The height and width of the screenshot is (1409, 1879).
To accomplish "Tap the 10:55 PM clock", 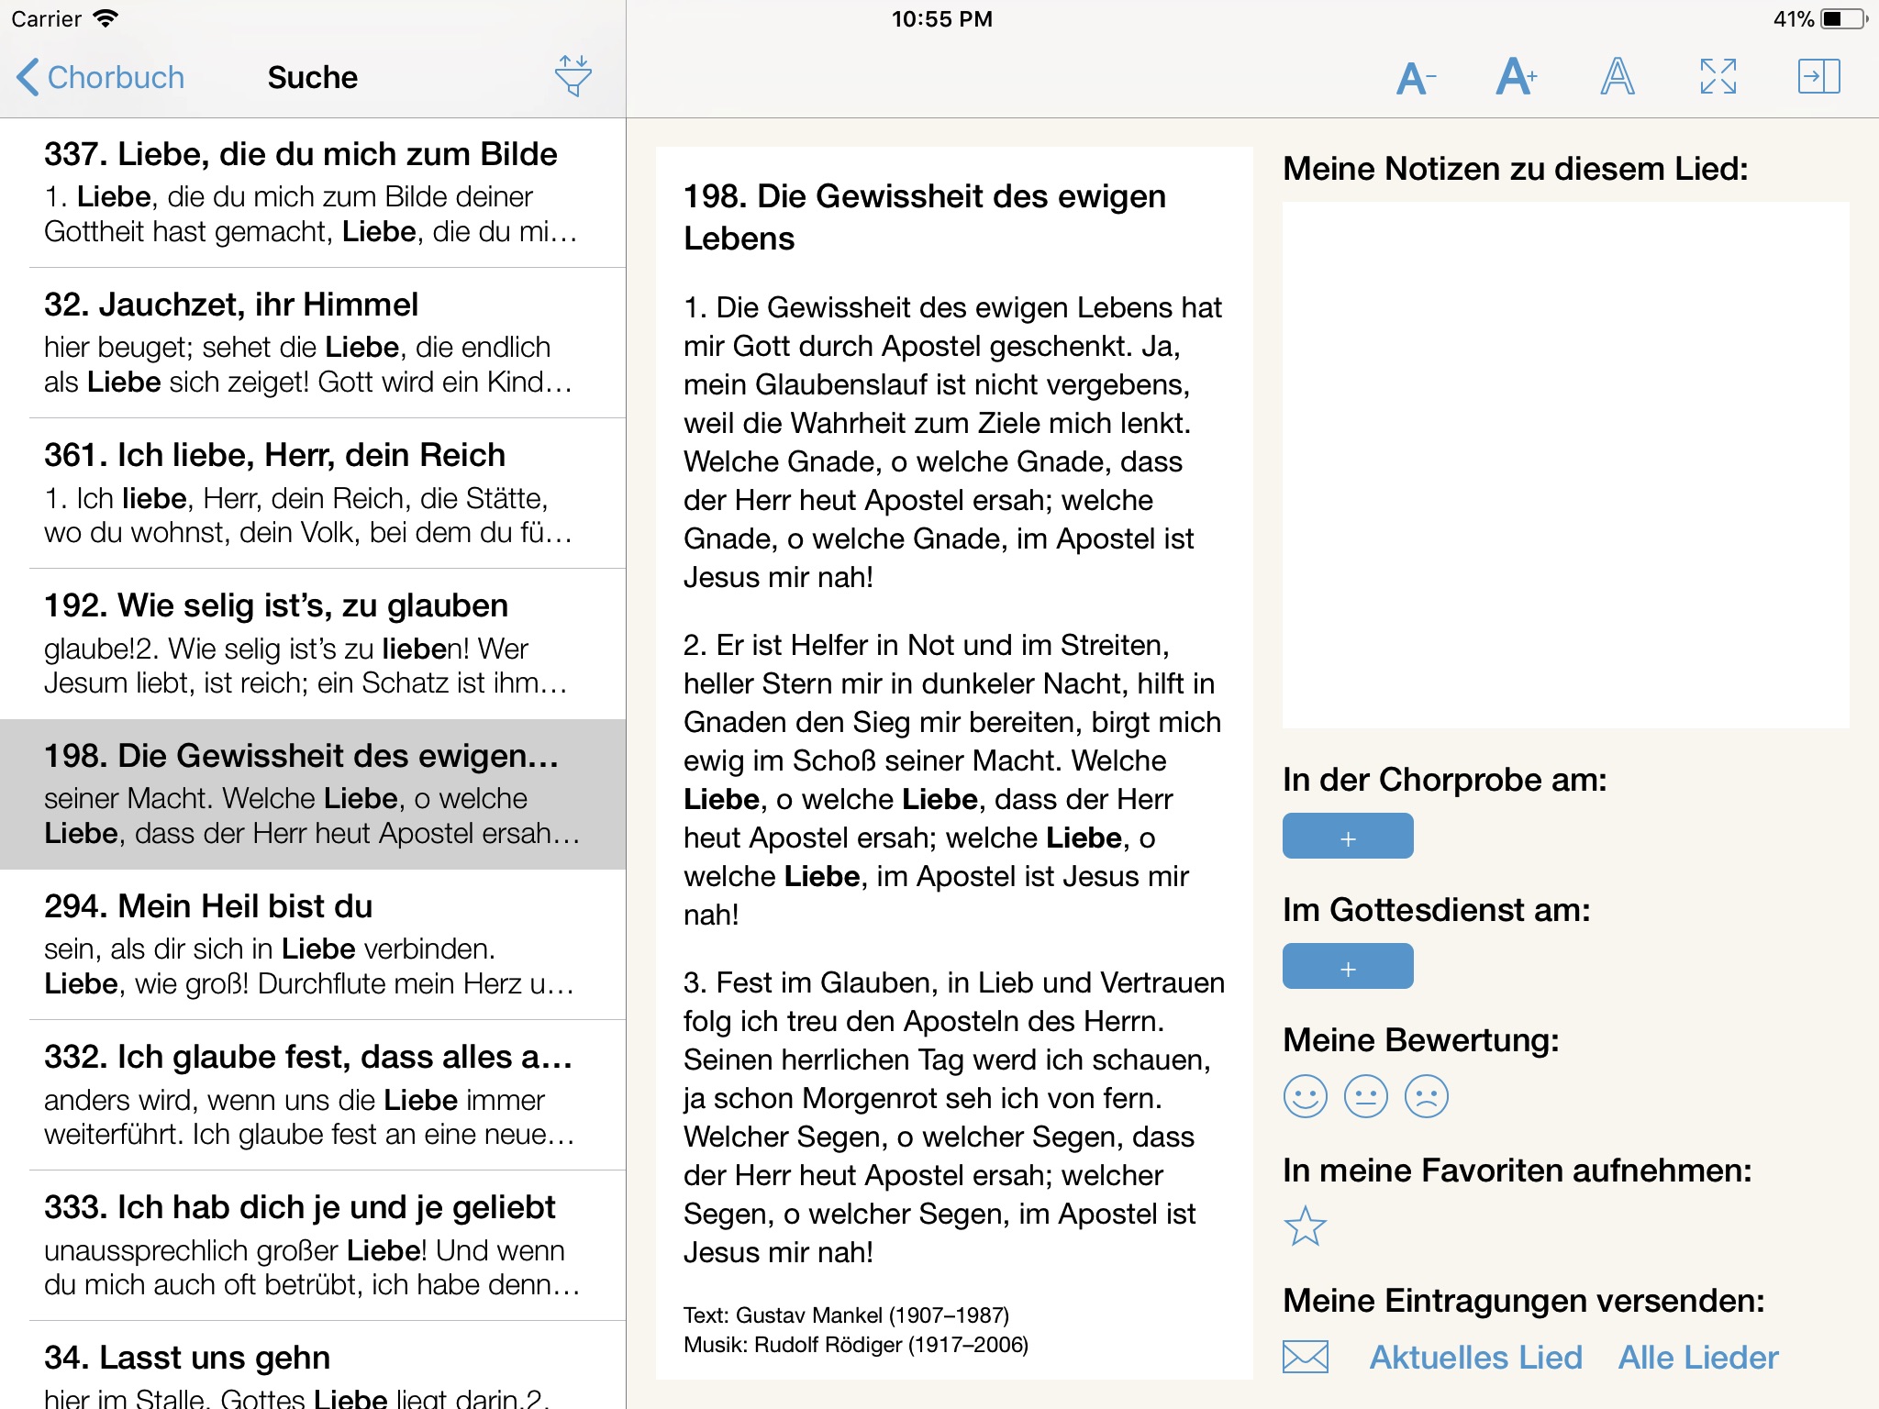I will click(942, 19).
